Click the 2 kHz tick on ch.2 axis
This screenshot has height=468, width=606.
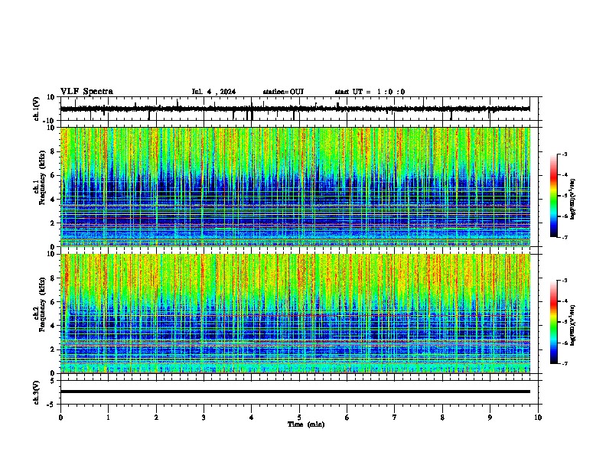(x=53, y=349)
